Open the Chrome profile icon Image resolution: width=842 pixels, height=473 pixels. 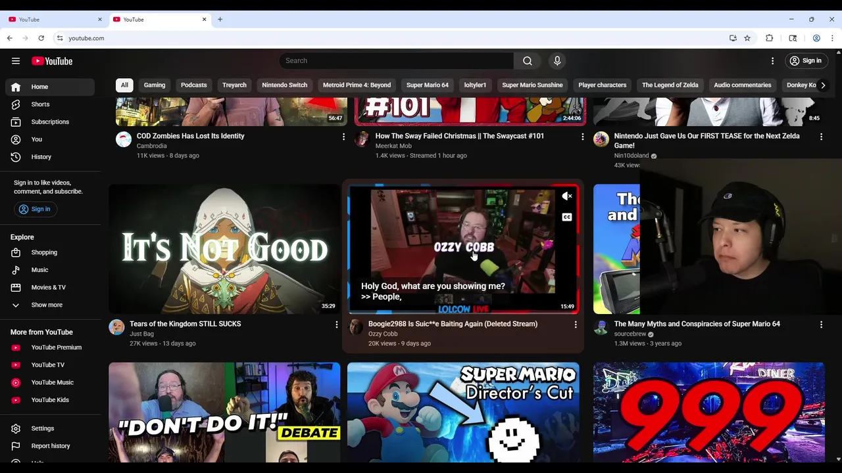[816, 38]
